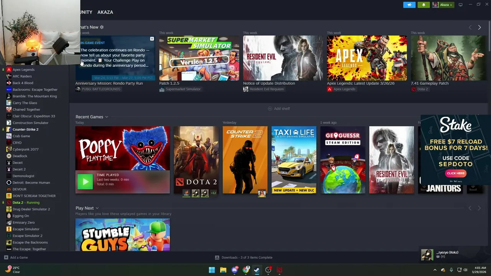Viewport: 491px width, 276px height.
Task: Expand the Recent Games shelf dropdown
Action: [x=107, y=117]
